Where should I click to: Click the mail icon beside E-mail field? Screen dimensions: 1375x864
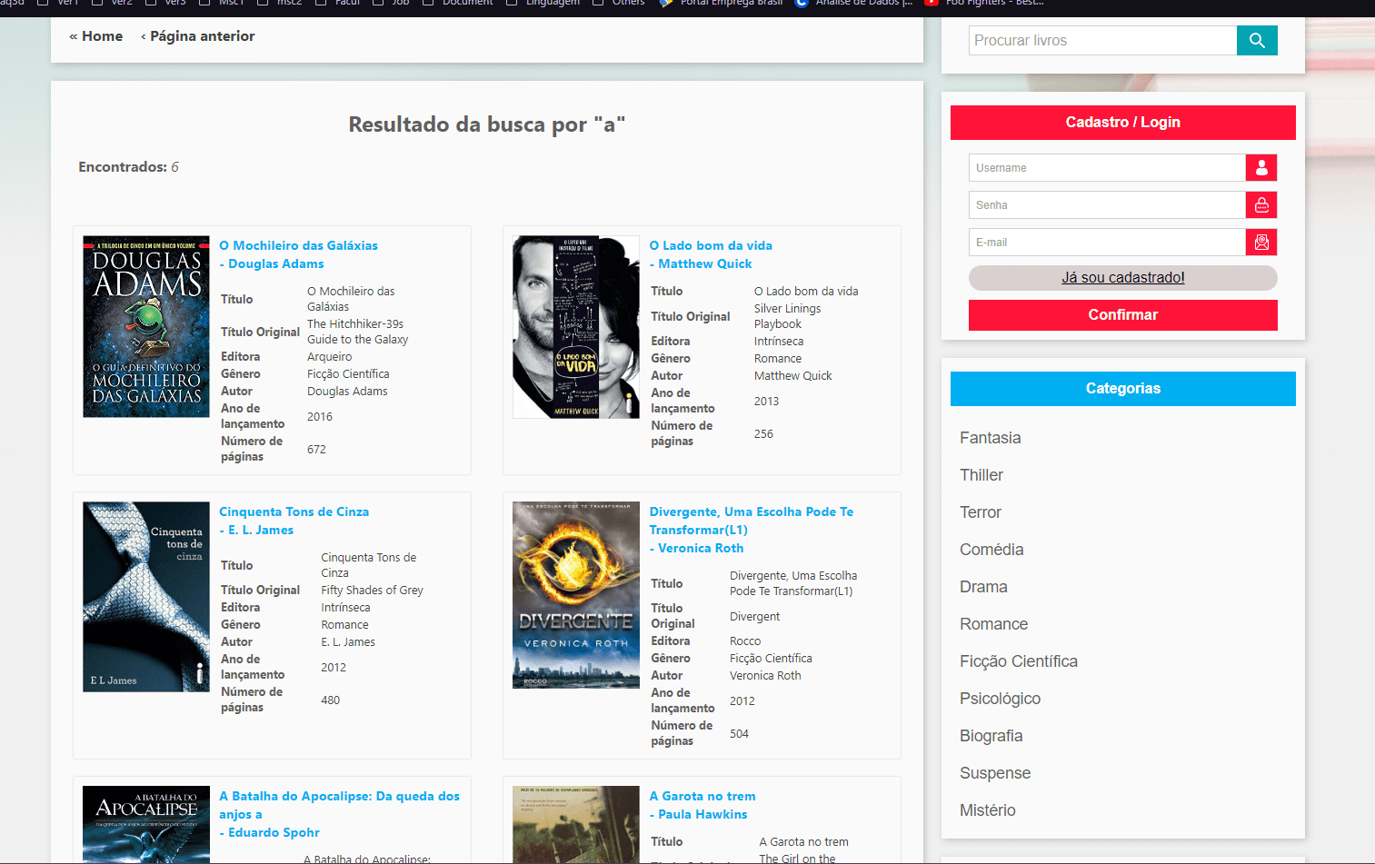[x=1261, y=243]
